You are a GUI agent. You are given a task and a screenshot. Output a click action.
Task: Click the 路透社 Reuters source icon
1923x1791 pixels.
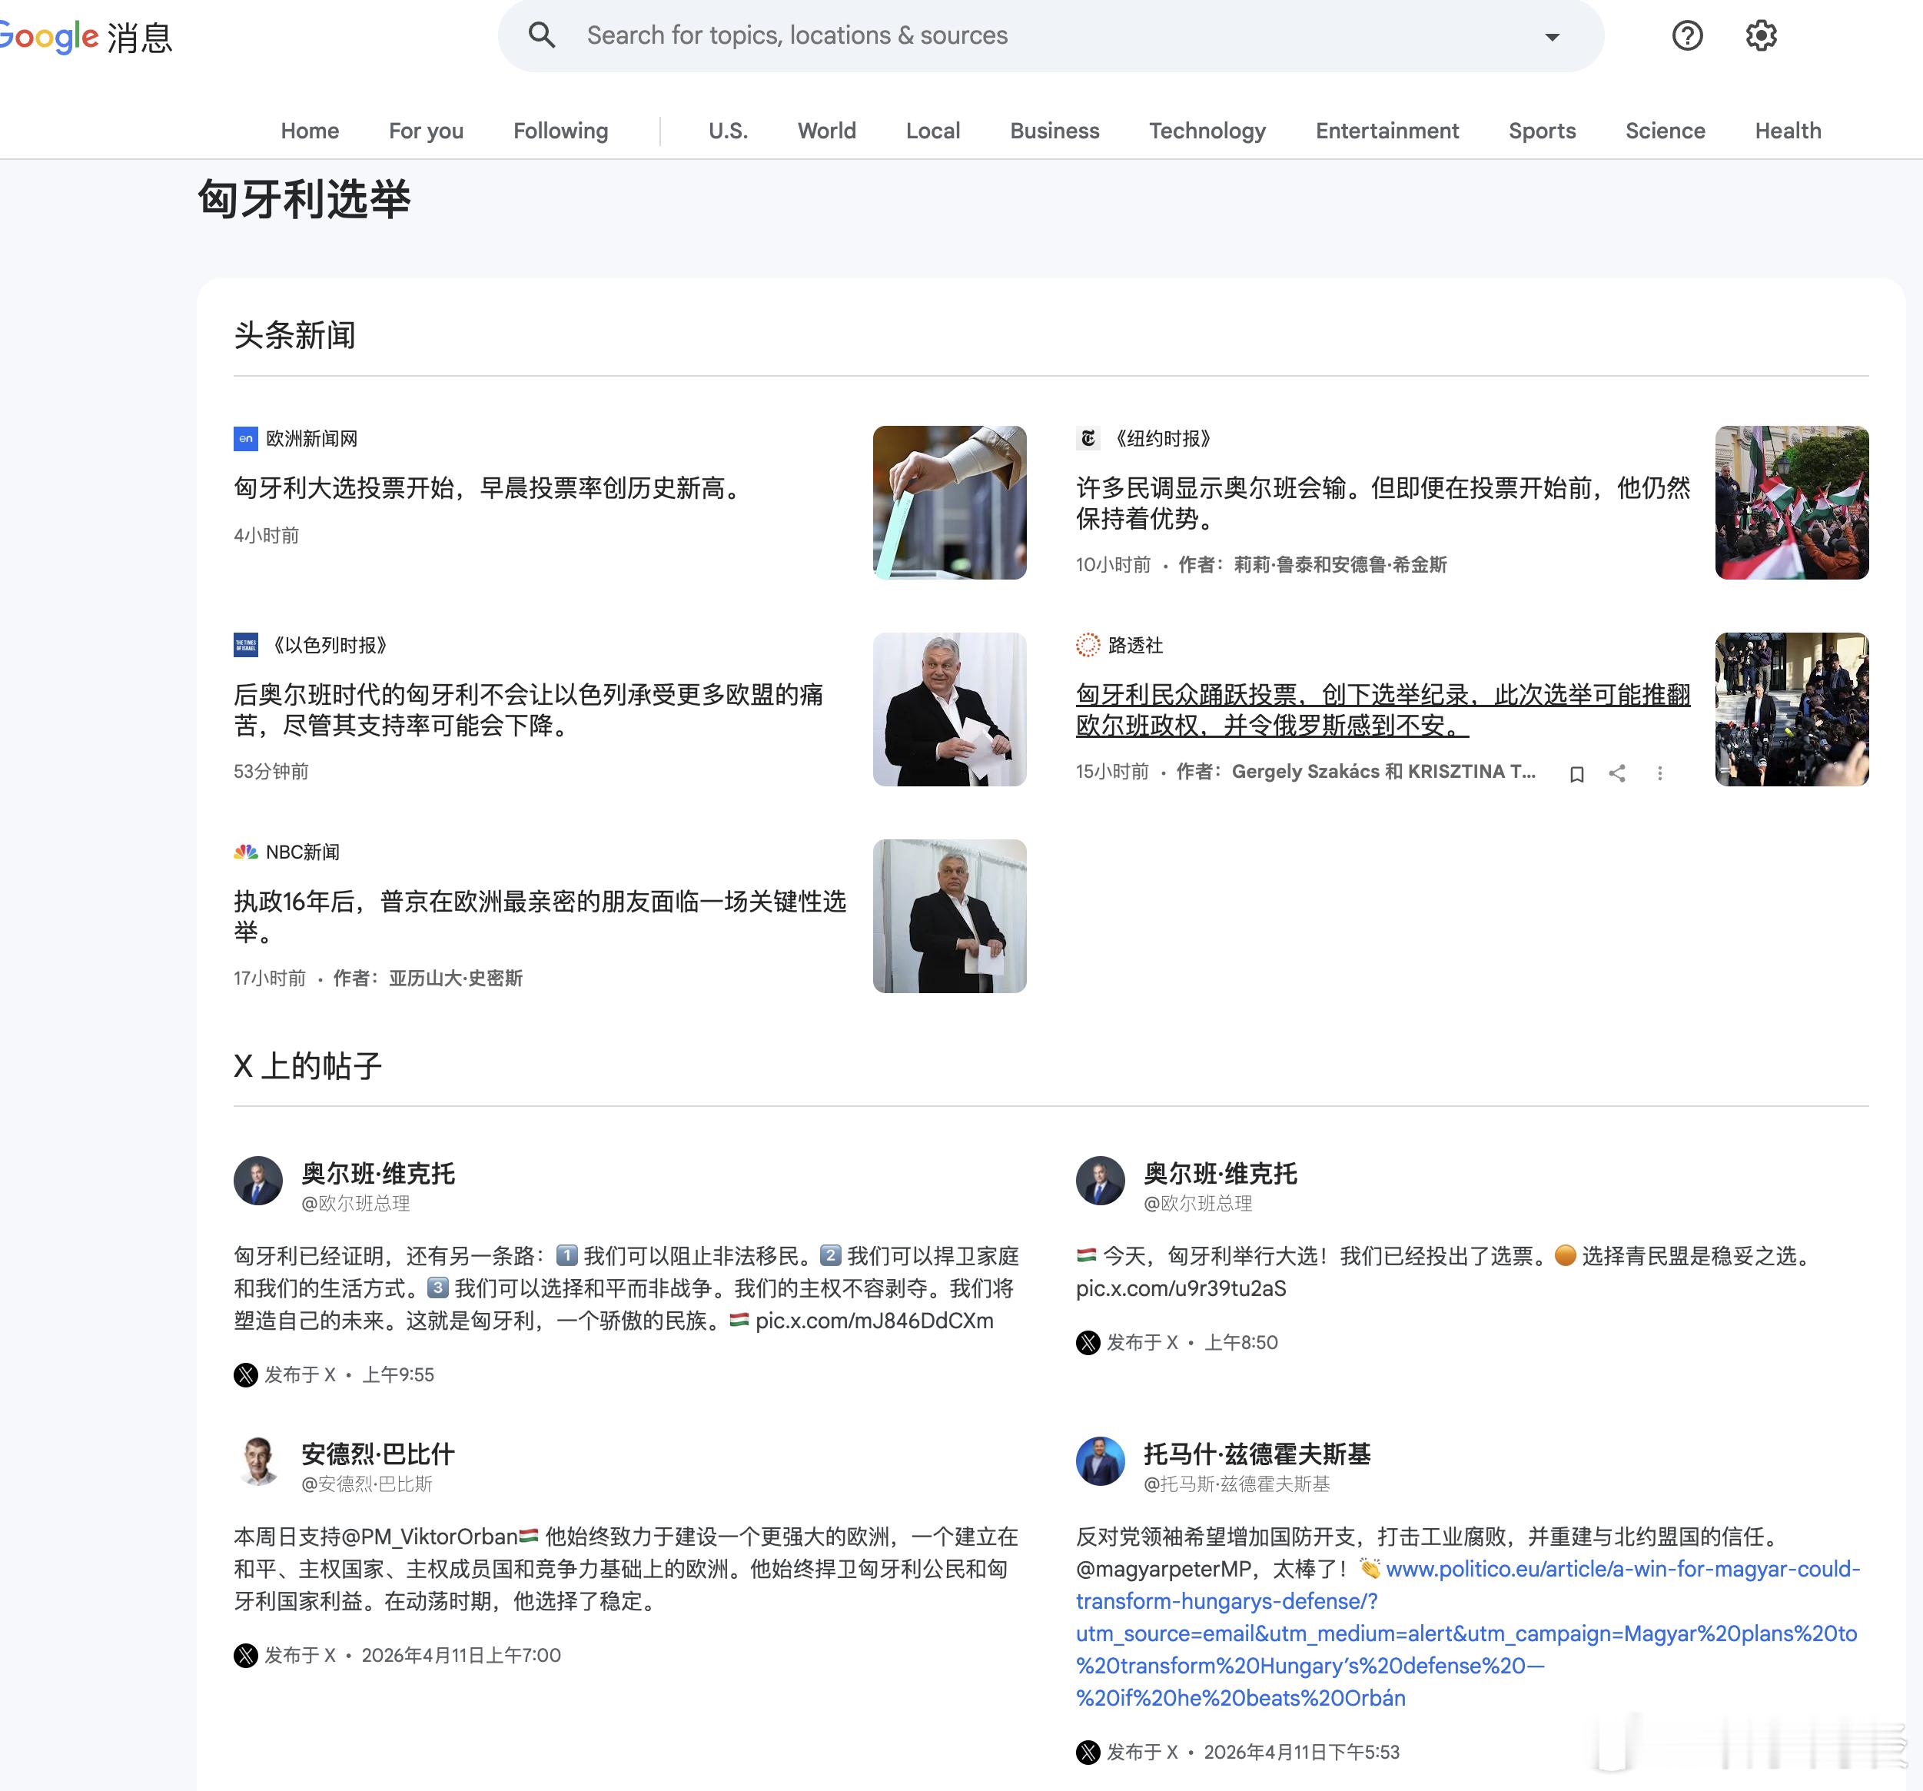tap(1088, 644)
